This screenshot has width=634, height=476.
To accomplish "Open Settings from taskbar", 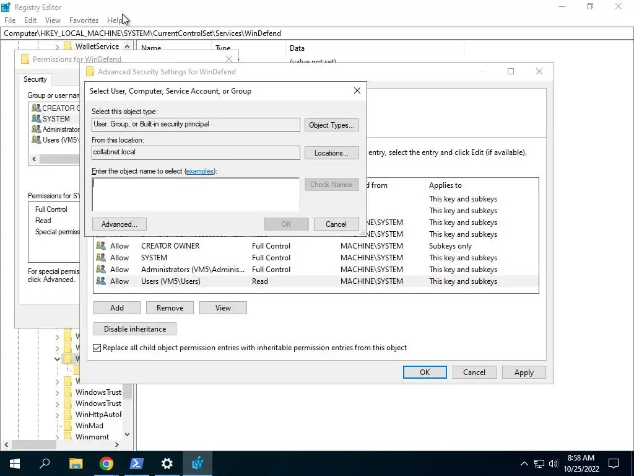I will pyautogui.click(x=167, y=464).
